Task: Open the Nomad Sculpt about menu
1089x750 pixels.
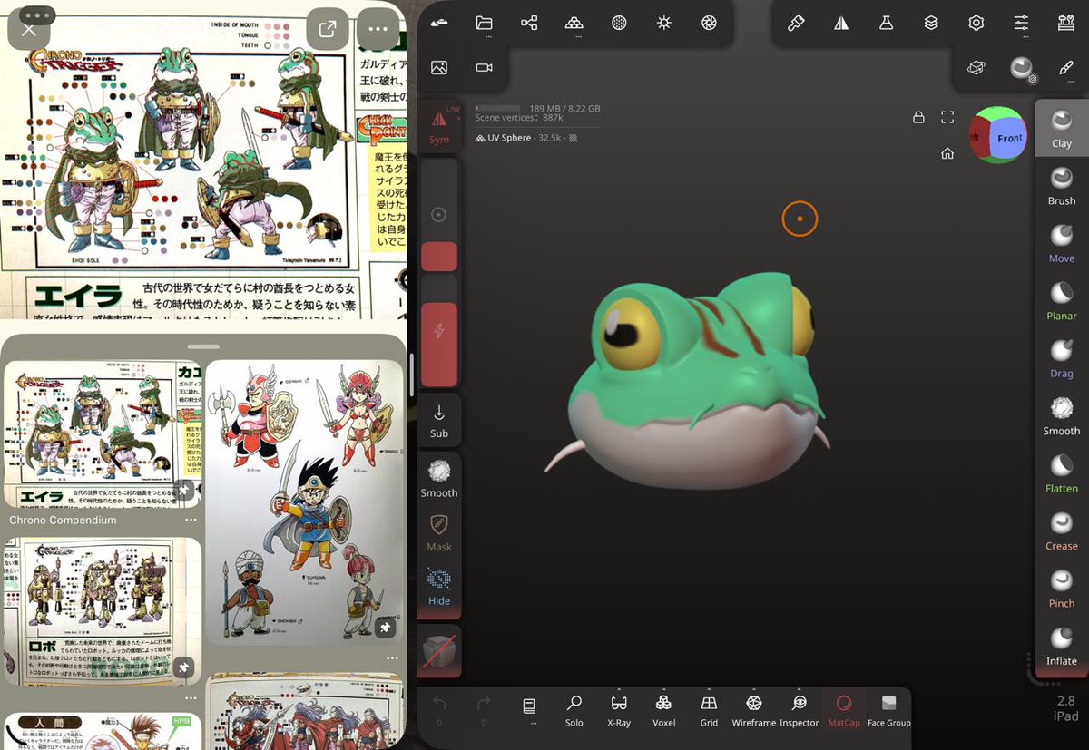Action: pos(439,24)
